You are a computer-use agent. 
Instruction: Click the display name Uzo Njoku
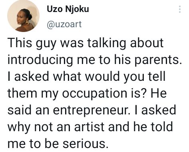(68, 9)
